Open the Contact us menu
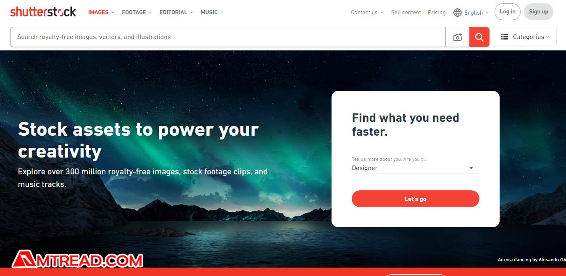The image size is (566, 276). pyautogui.click(x=367, y=13)
